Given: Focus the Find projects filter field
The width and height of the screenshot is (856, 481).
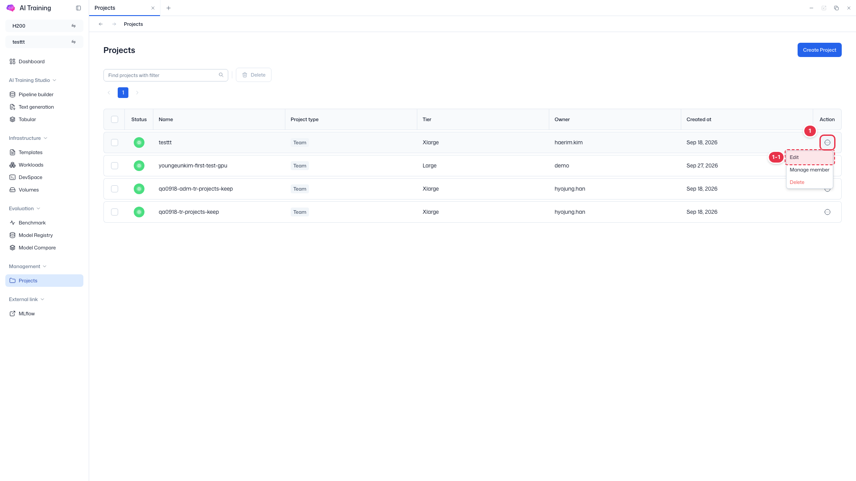Looking at the screenshot, I should pos(166,75).
